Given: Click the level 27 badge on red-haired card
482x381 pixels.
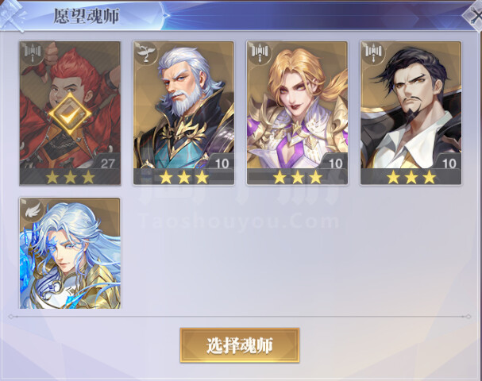Looking at the screenshot, I should [x=107, y=163].
